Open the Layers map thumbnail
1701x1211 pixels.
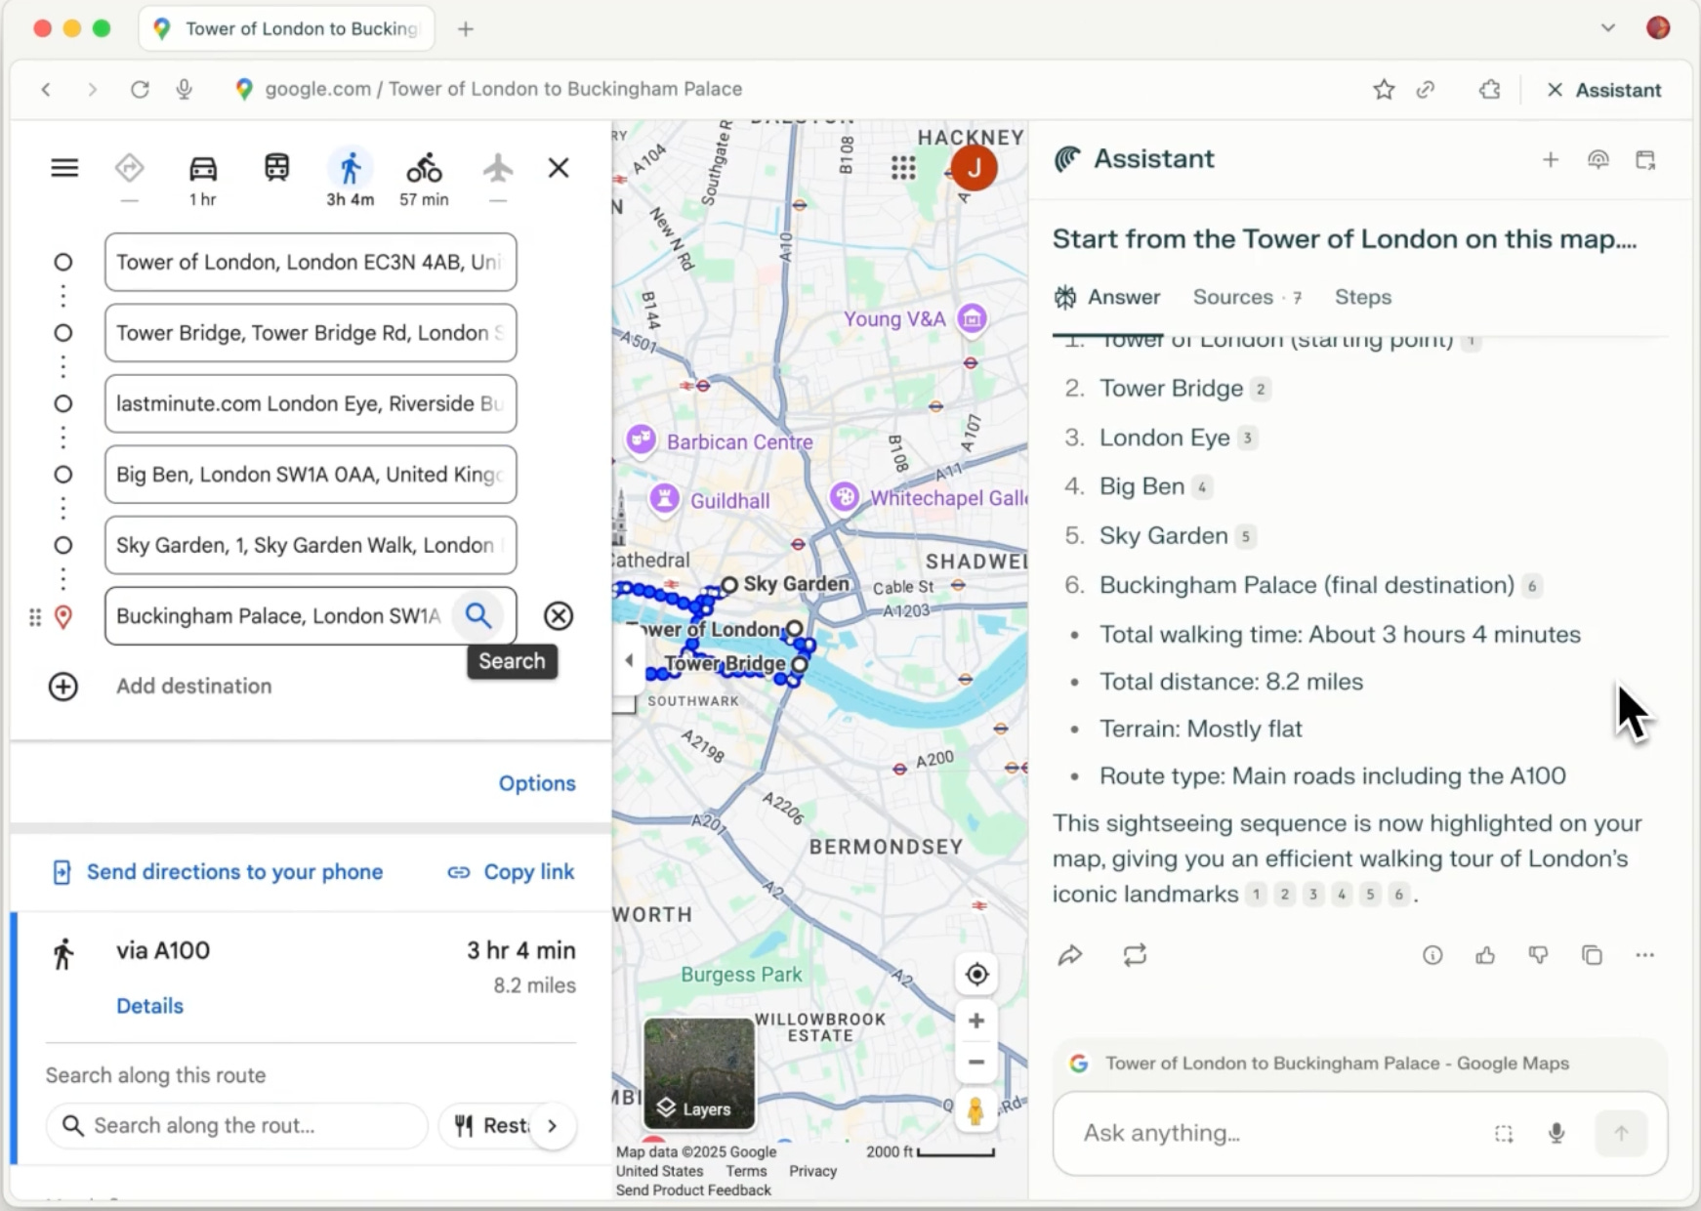tap(699, 1072)
